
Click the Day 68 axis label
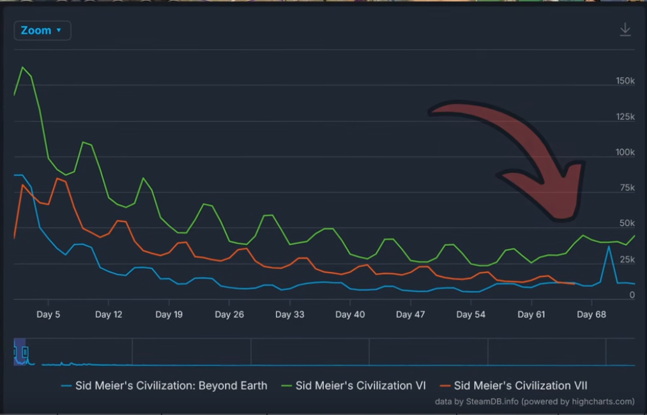[591, 314]
